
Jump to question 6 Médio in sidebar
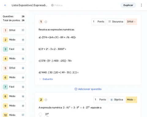click(x=13, y=77)
